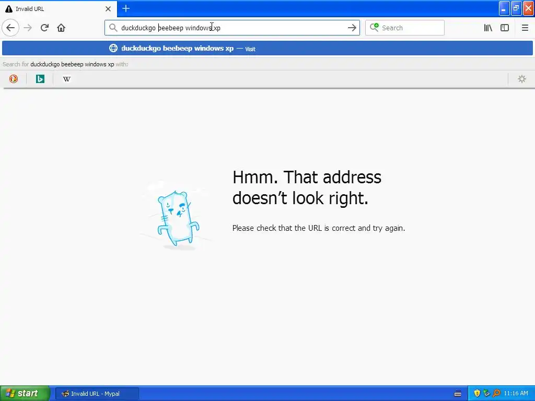Click the 11:16 AM system clock

tap(516, 394)
